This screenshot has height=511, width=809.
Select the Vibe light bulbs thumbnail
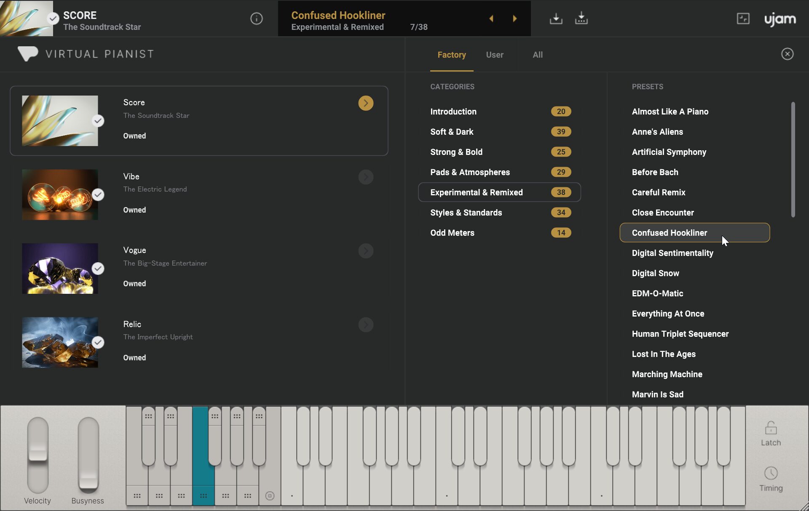[60, 194]
